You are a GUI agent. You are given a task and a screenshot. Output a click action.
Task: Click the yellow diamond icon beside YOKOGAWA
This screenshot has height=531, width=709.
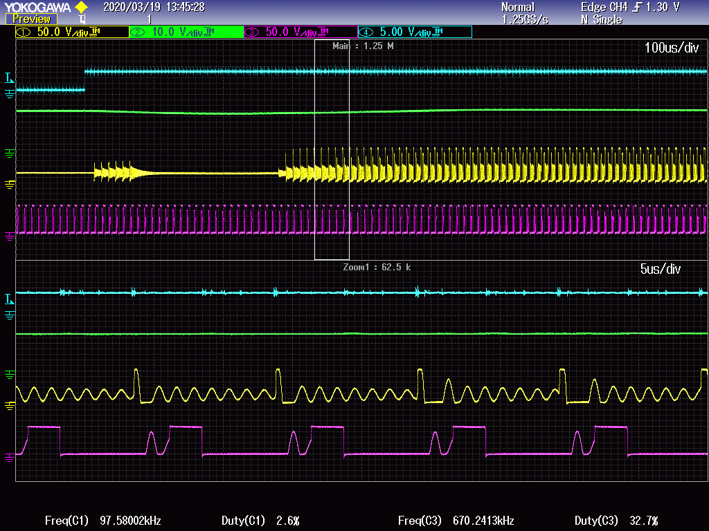[82, 7]
